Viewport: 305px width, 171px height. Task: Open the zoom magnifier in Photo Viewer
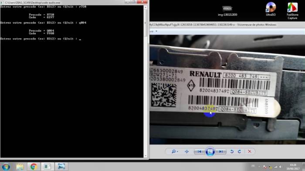click(x=174, y=151)
